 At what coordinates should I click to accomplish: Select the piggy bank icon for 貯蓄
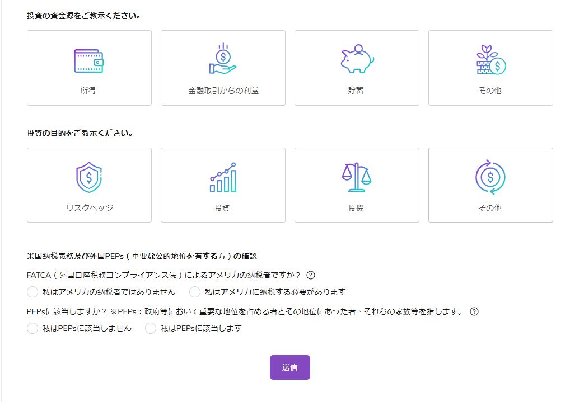point(357,59)
